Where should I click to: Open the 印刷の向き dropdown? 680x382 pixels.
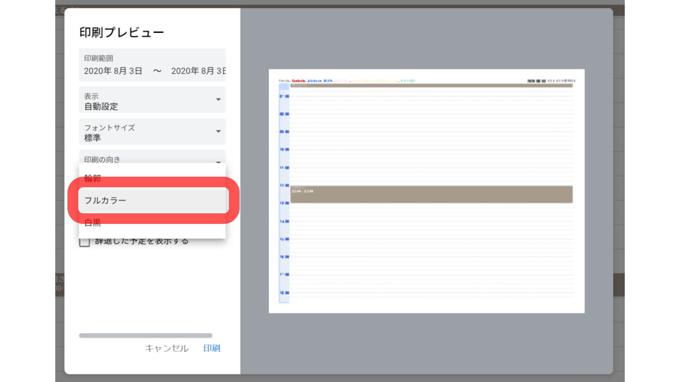[152, 158]
